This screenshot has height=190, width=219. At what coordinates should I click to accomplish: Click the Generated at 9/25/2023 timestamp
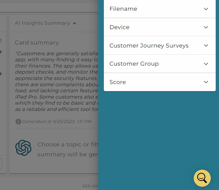(57, 122)
